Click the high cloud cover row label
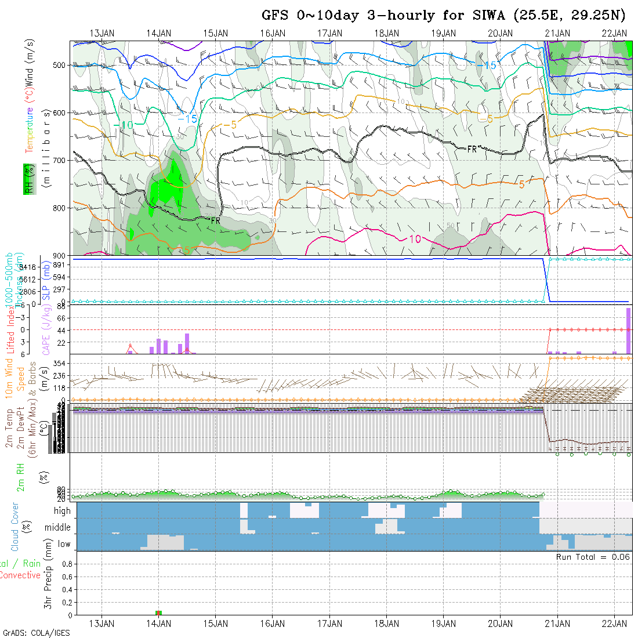This screenshot has width=638, height=638. click(x=61, y=511)
